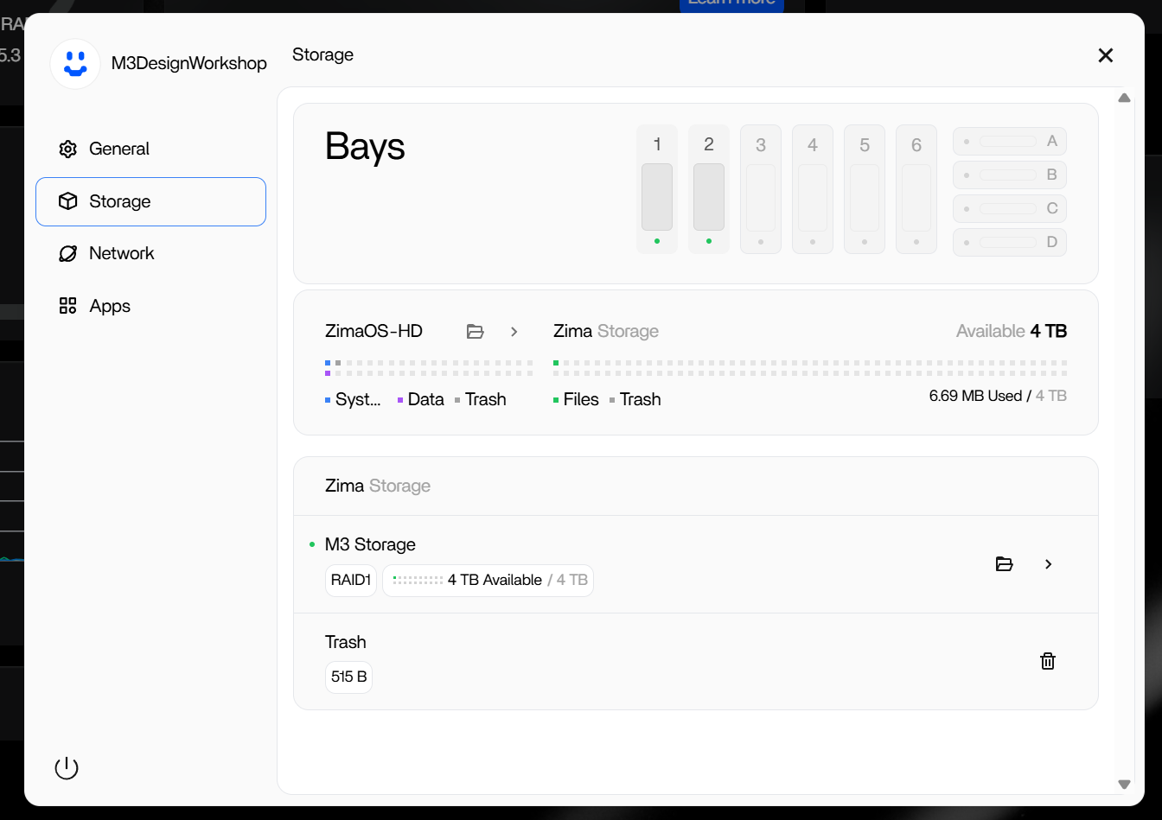Click the smiley face profile avatar
This screenshot has width=1162, height=820.
coord(75,63)
